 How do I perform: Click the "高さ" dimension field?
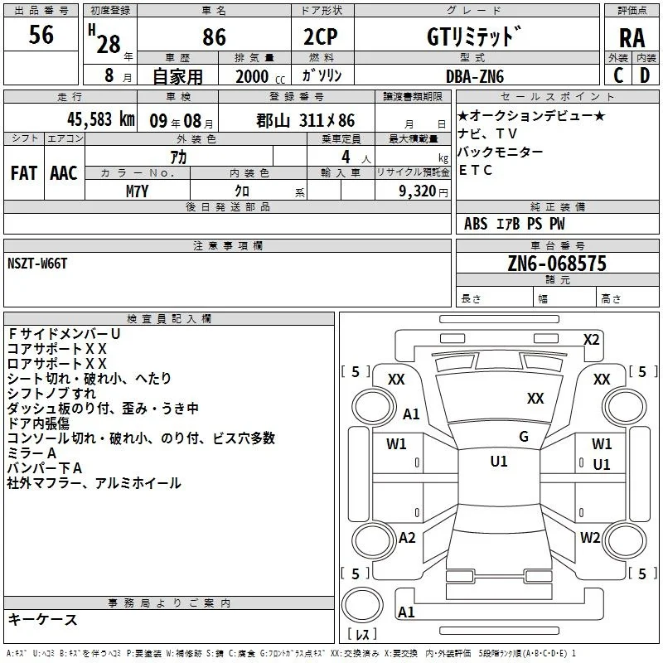click(627, 298)
